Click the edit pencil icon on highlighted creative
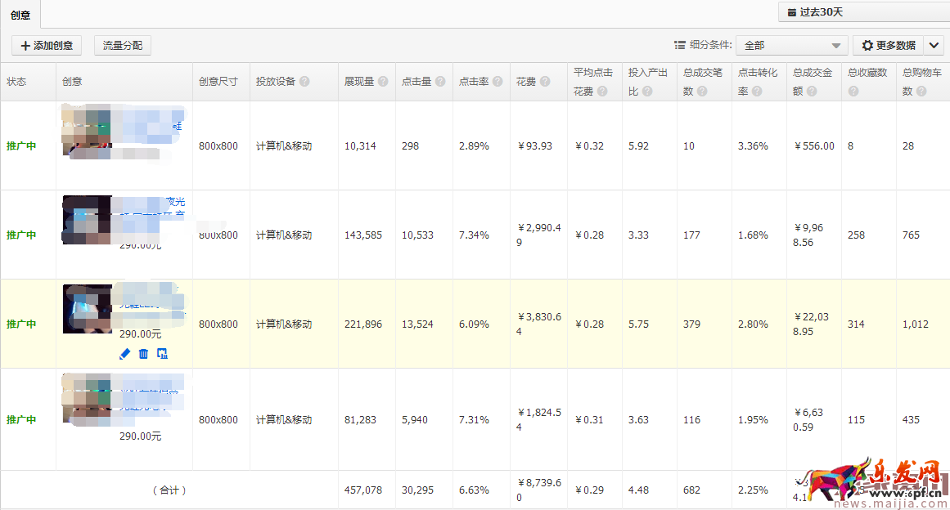Viewport: 950px width, 510px height. click(124, 353)
